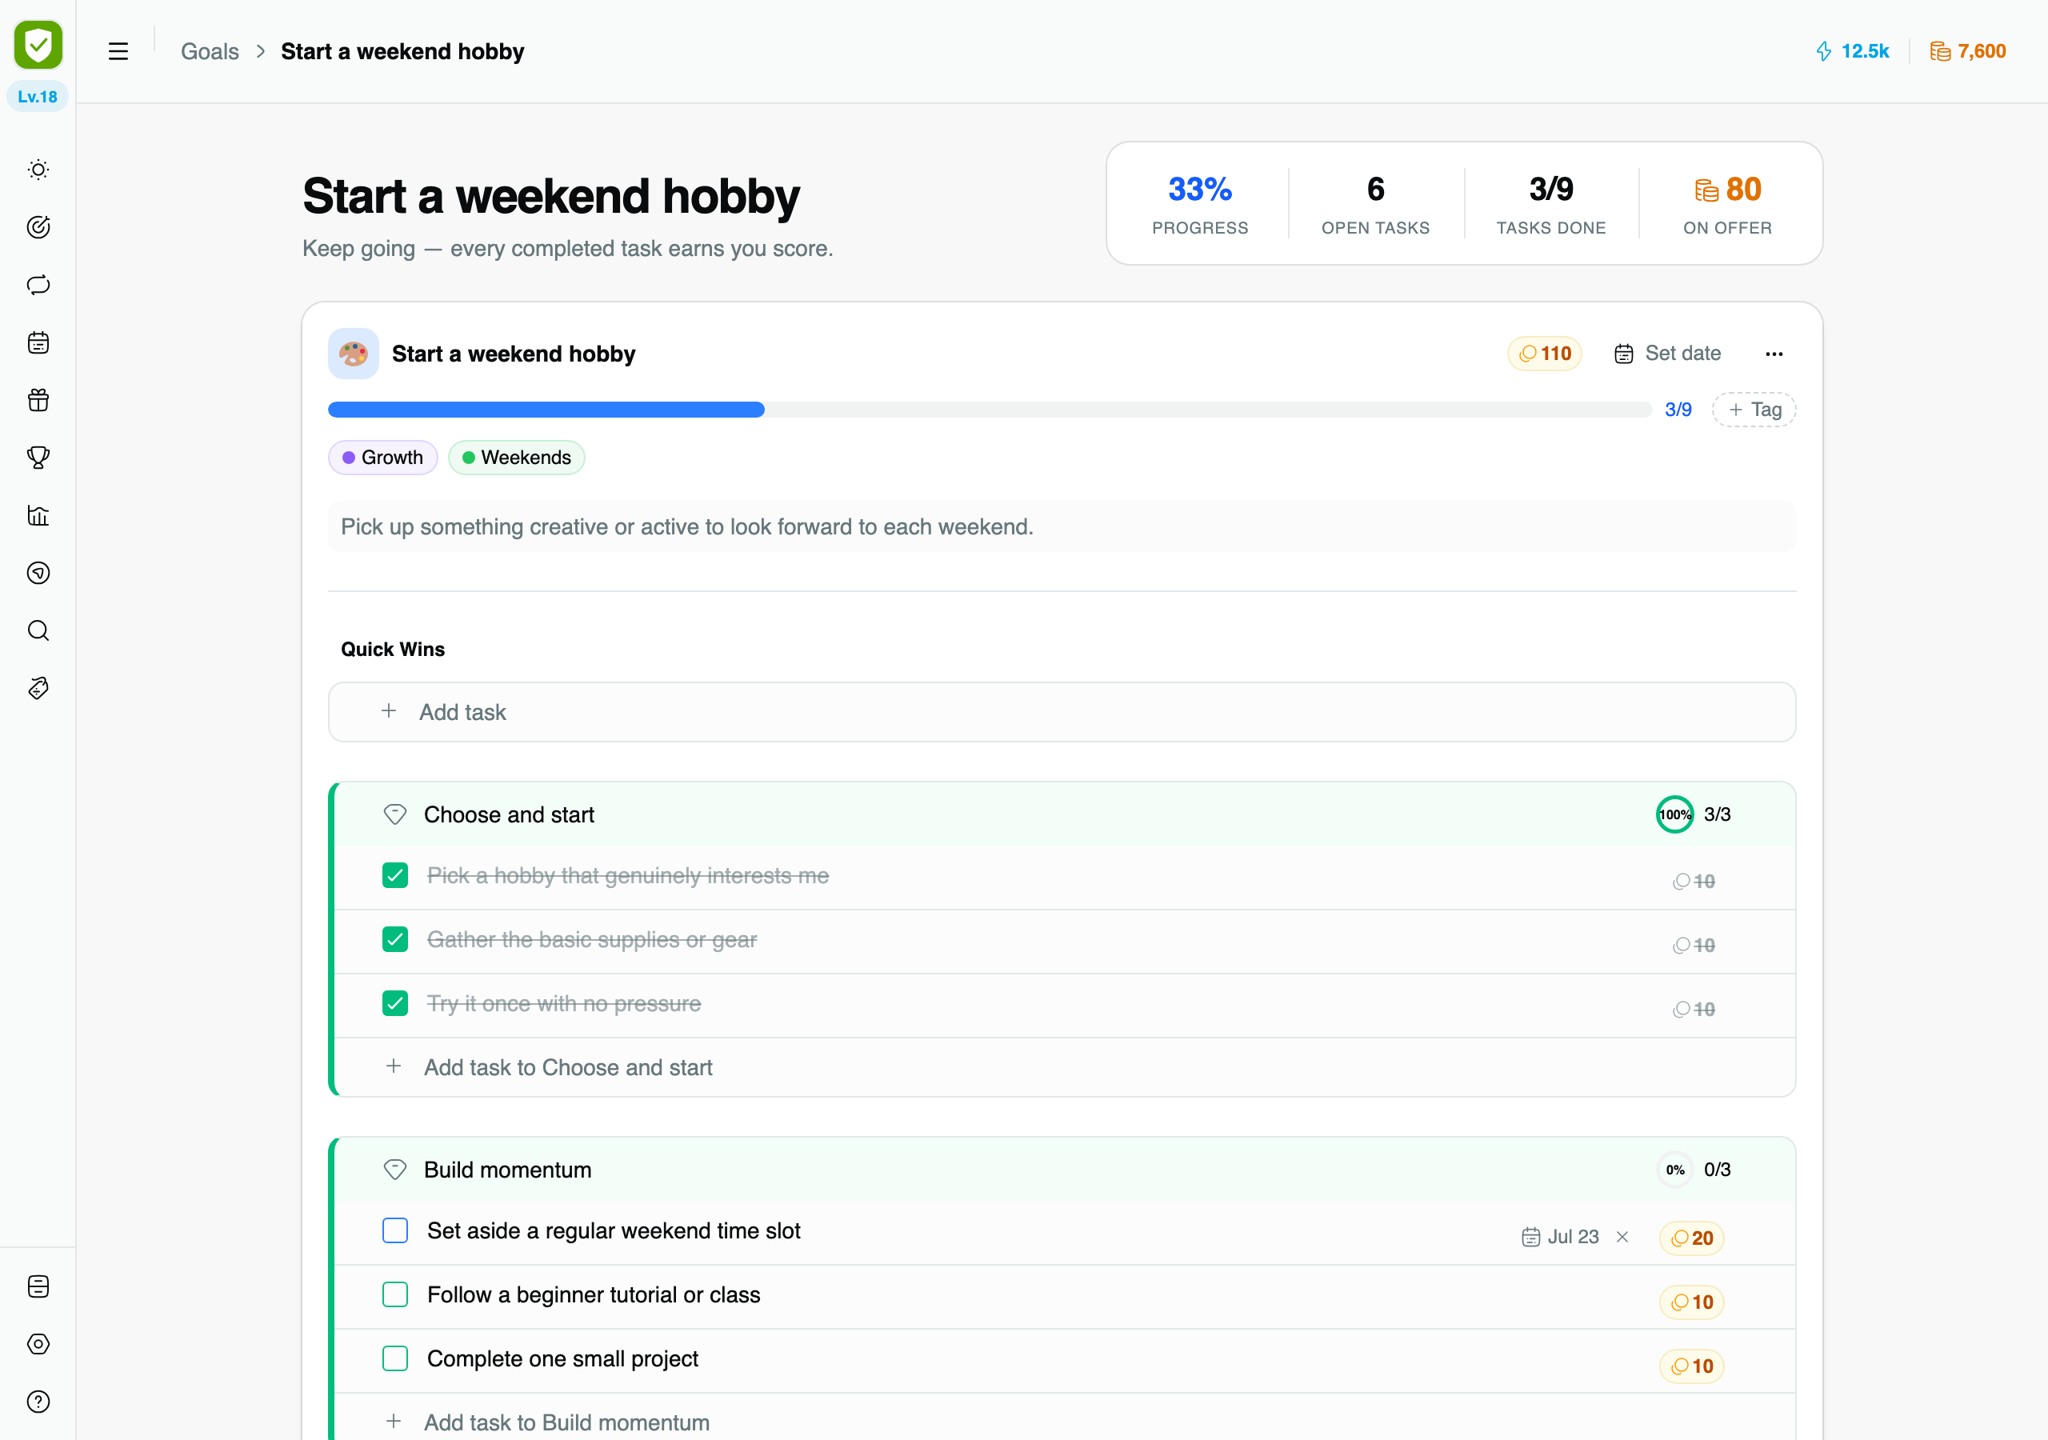Open the bar chart stats icon in sidebar

pos(38,516)
